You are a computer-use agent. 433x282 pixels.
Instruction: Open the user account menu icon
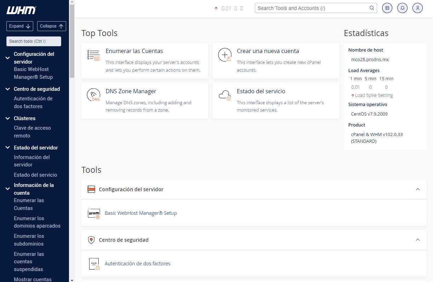tap(418, 8)
